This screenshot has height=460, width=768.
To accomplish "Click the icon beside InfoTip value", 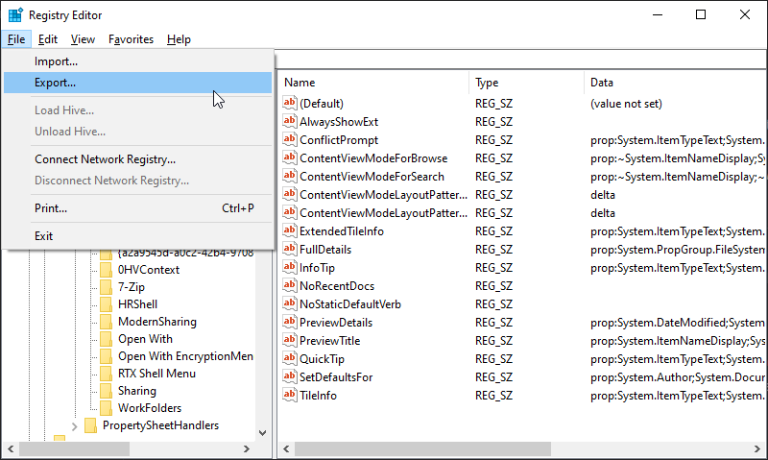I will click(x=290, y=267).
